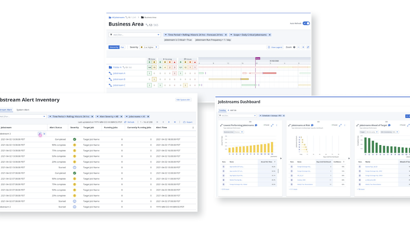Image resolution: width=410 pixels, height=230 pixels.
Task: Click the timeline refresh icon beside zoom
Action: coord(308,47)
